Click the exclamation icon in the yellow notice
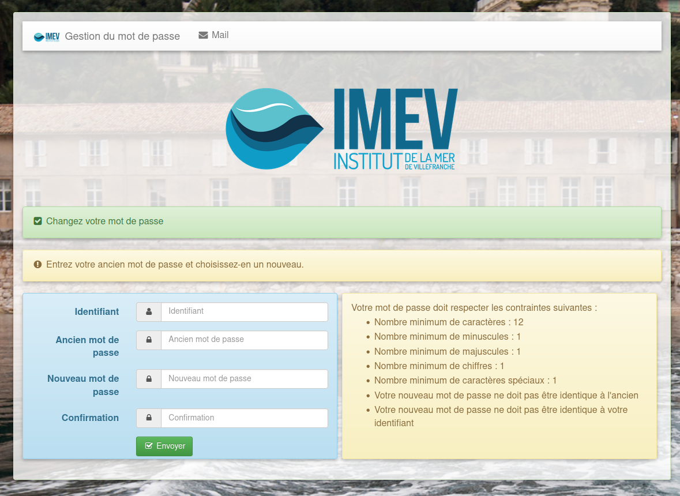Image resolution: width=680 pixels, height=496 pixels. [37, 265]
